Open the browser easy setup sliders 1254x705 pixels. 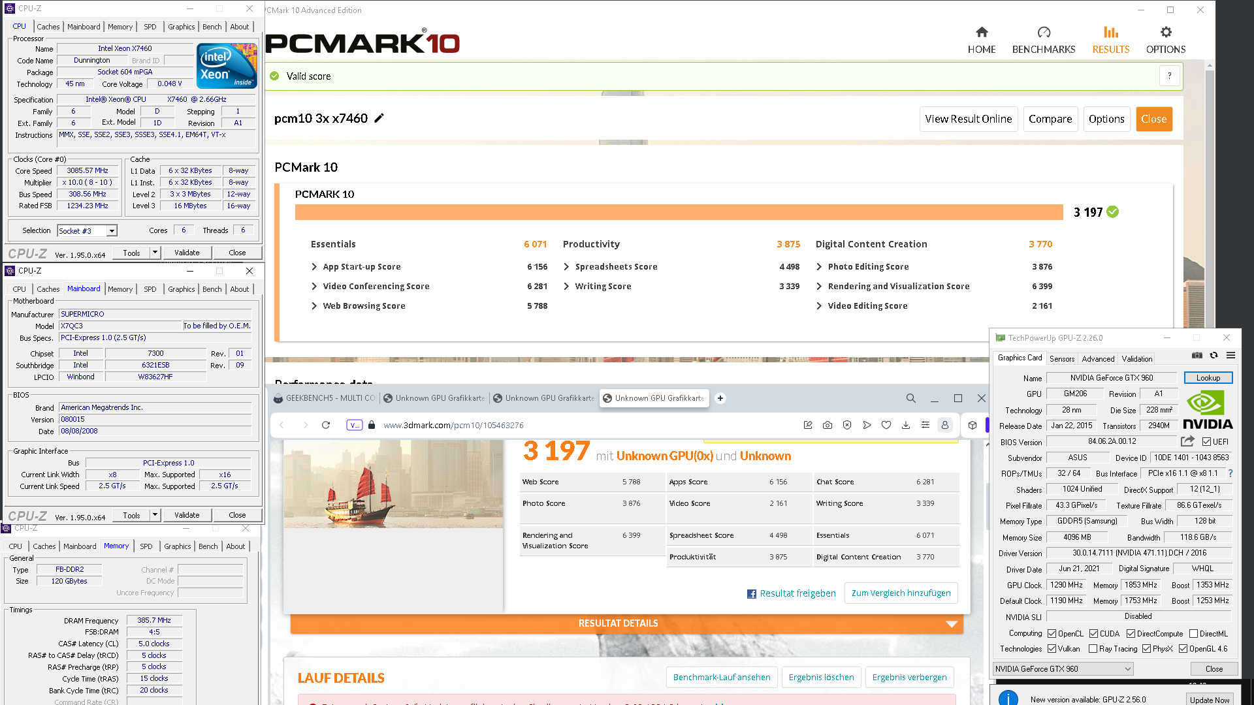[x=925, y=425]
